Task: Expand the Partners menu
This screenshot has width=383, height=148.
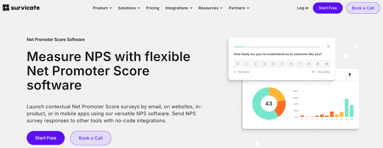Action: point(239,8)
